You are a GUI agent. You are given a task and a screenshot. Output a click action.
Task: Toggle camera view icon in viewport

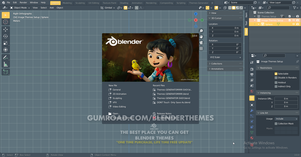[x=201, y=43]
